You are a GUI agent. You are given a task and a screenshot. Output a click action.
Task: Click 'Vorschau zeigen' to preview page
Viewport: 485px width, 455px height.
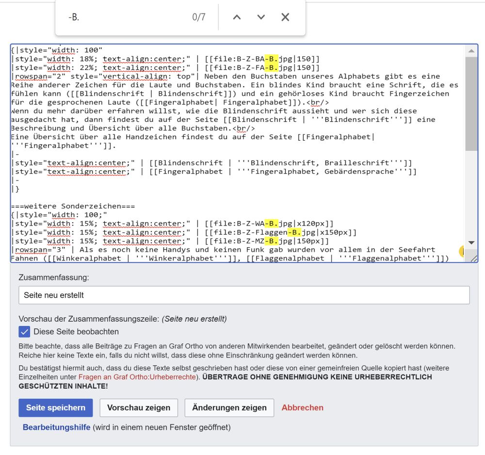(139, 407)
